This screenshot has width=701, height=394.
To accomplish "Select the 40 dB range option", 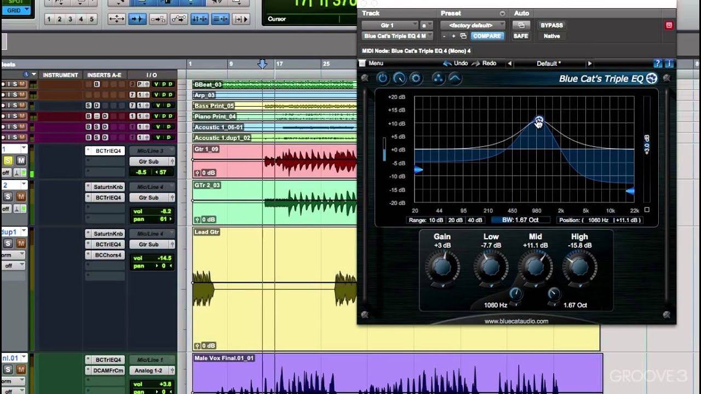I will pos(475,220).
